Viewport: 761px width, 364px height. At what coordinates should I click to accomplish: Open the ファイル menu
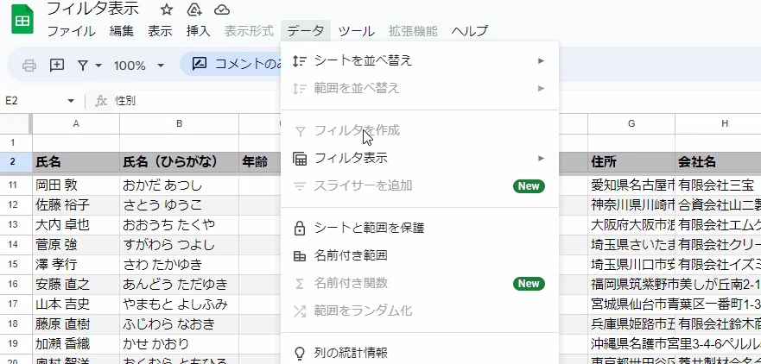point(72,31)
